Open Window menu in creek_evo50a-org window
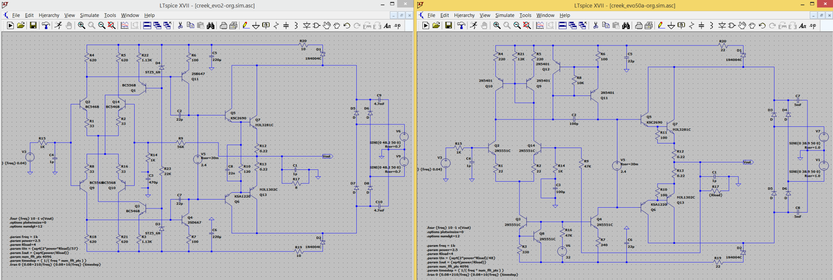Viewport: 833px width, 280px height. (x=545, y=15)
